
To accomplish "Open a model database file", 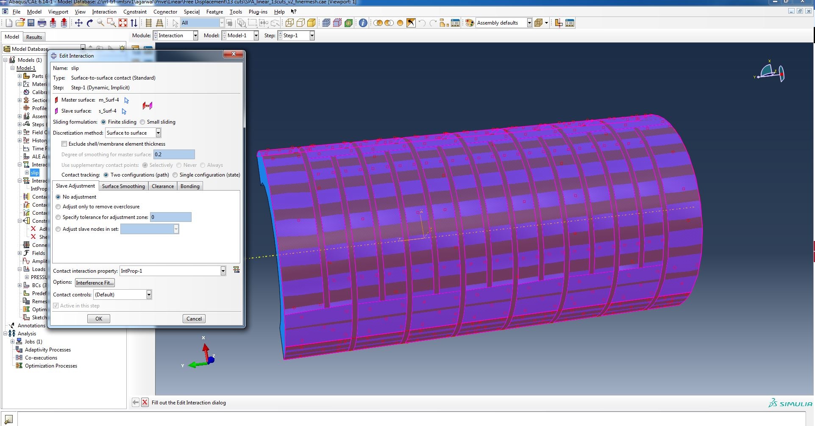I will 20,23.
